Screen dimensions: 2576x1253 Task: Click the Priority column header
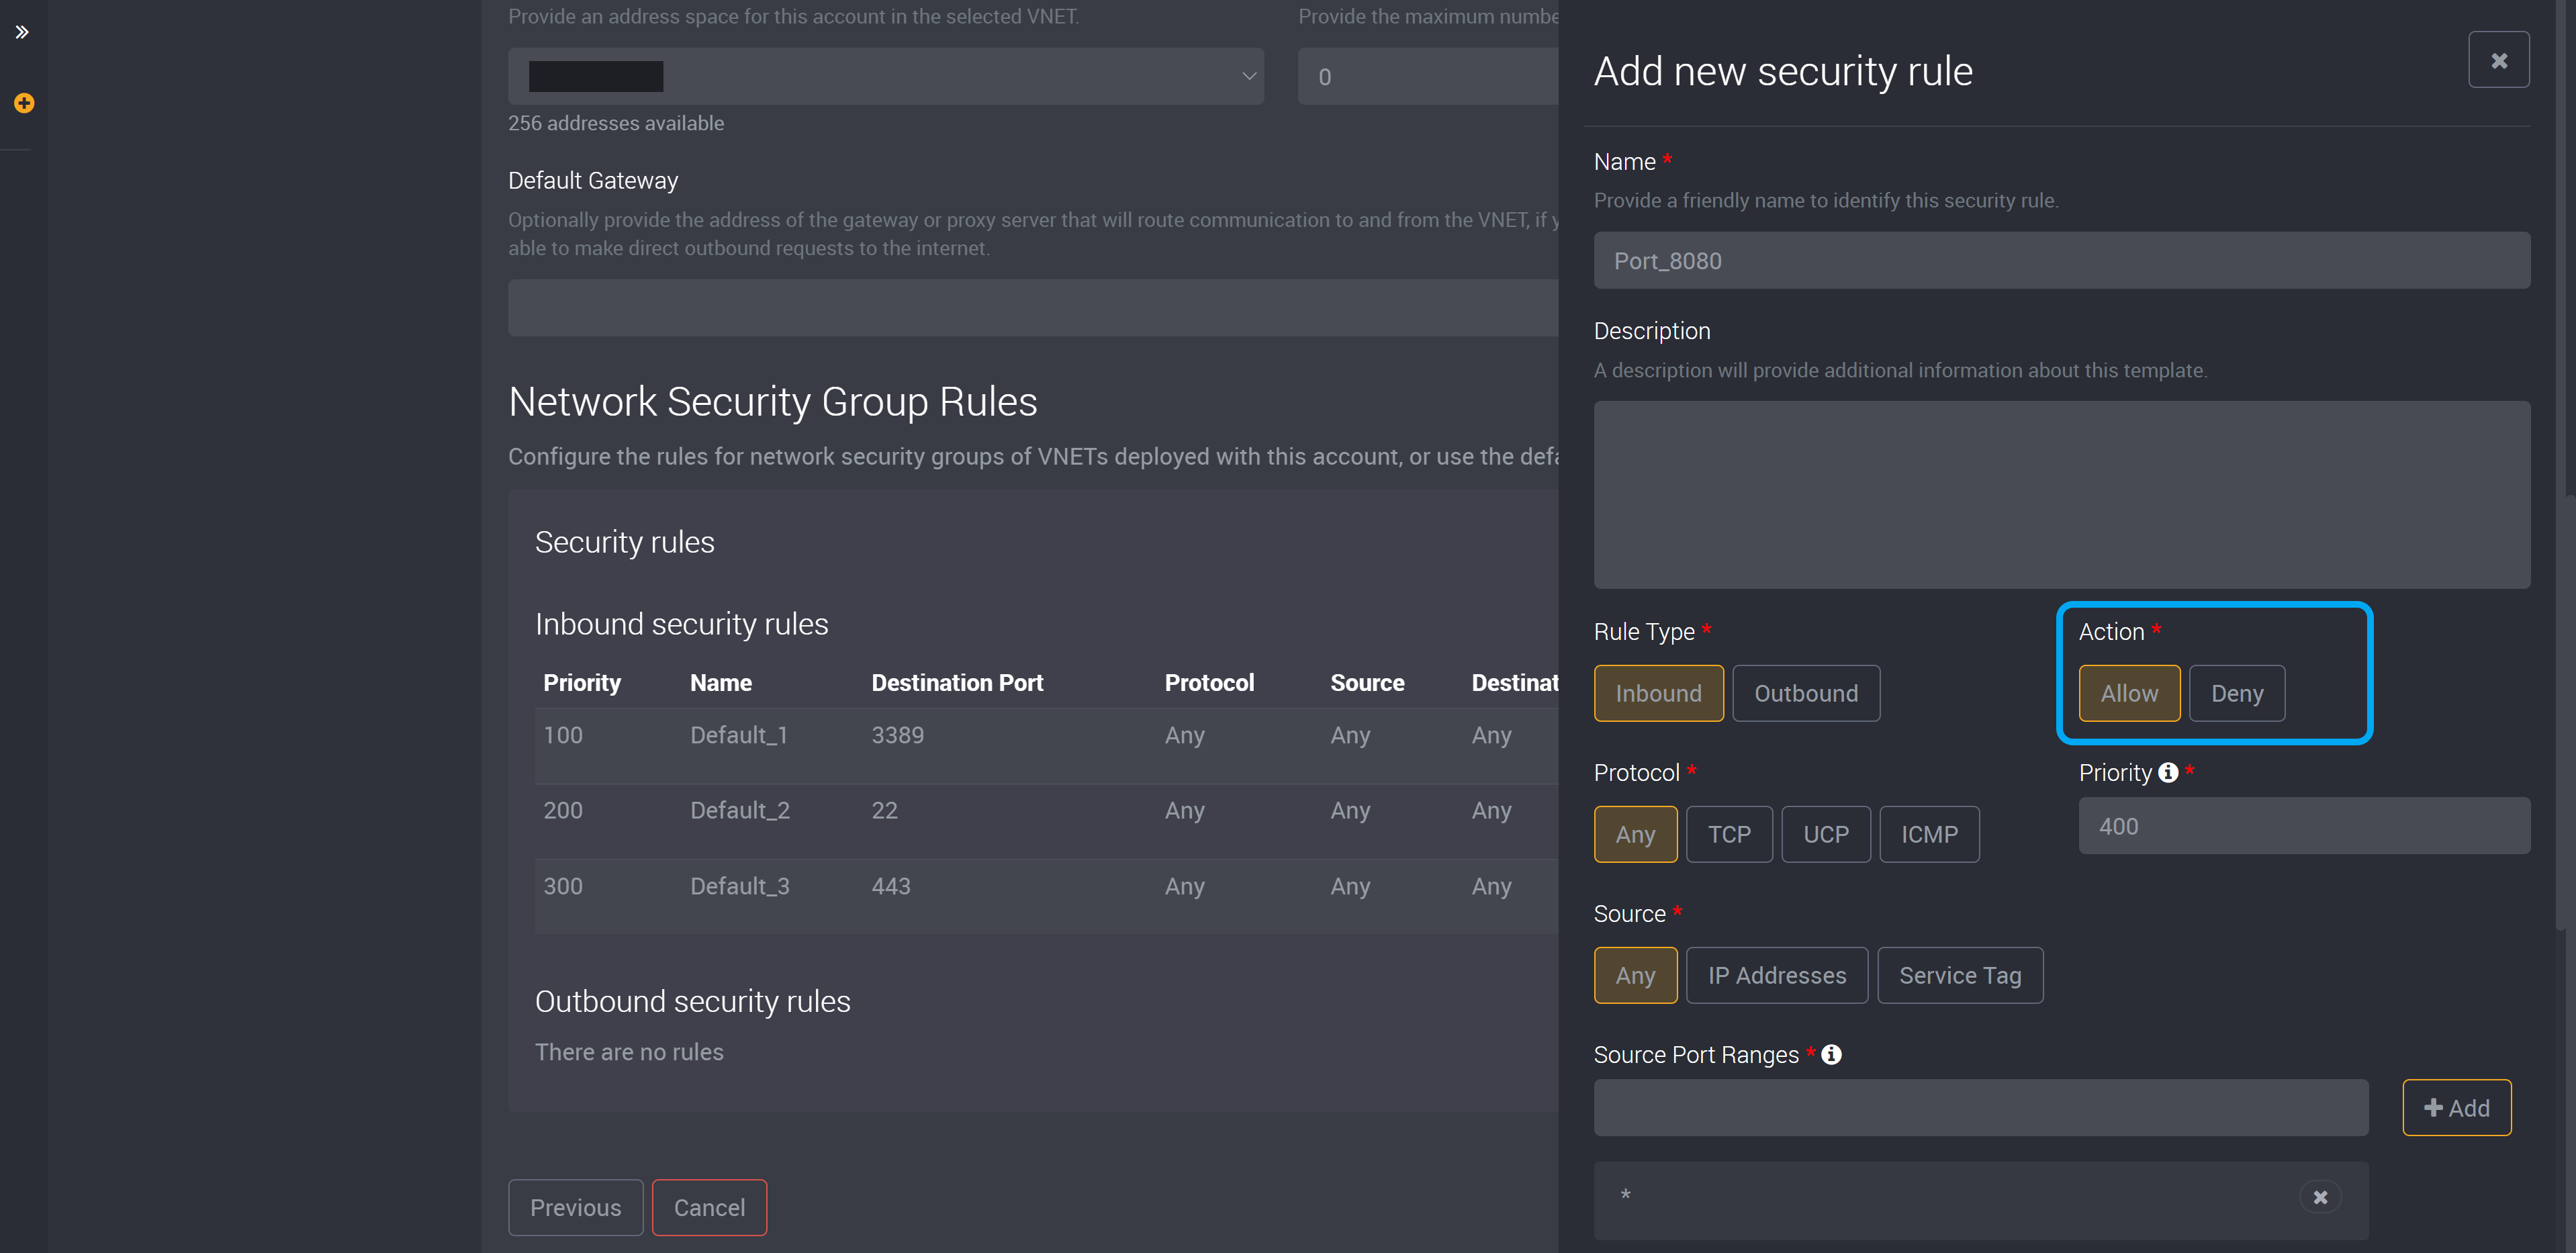(x=582, y=683)
